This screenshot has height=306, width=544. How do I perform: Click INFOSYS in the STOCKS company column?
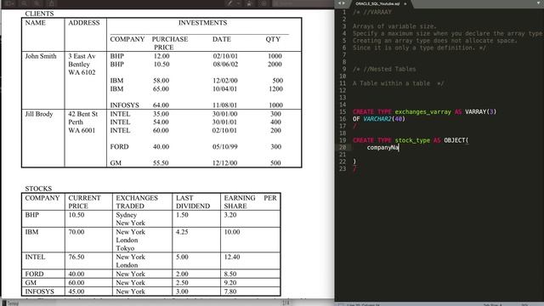tap(40, 292)
